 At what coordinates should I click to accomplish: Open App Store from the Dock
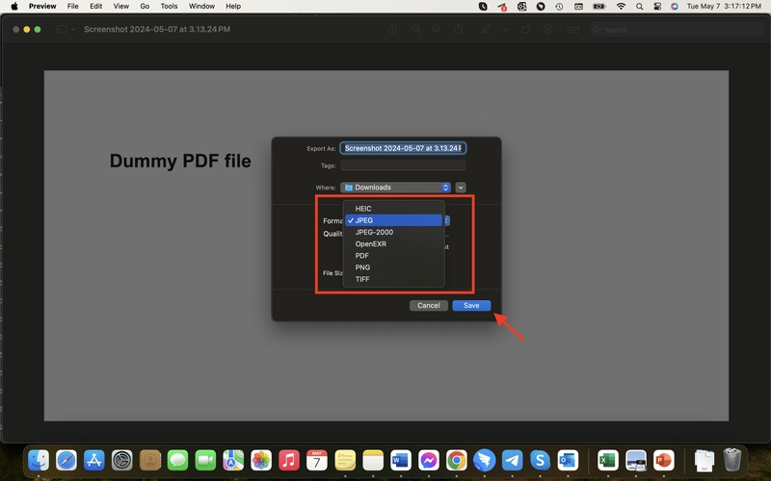[x=93, y=461]
